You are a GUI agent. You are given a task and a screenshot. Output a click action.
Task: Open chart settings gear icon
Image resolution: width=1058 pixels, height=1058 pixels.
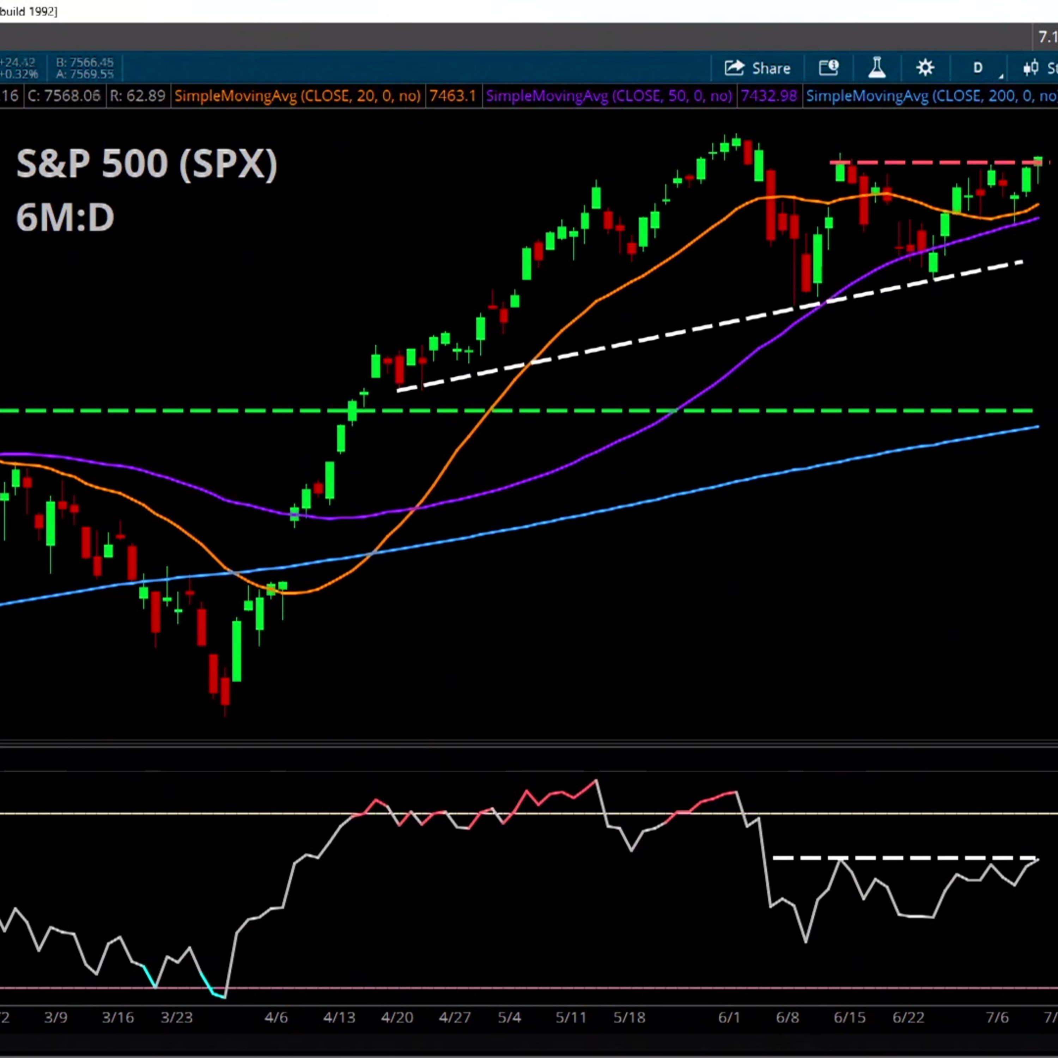pyautogui.click(x=925, y=68)
